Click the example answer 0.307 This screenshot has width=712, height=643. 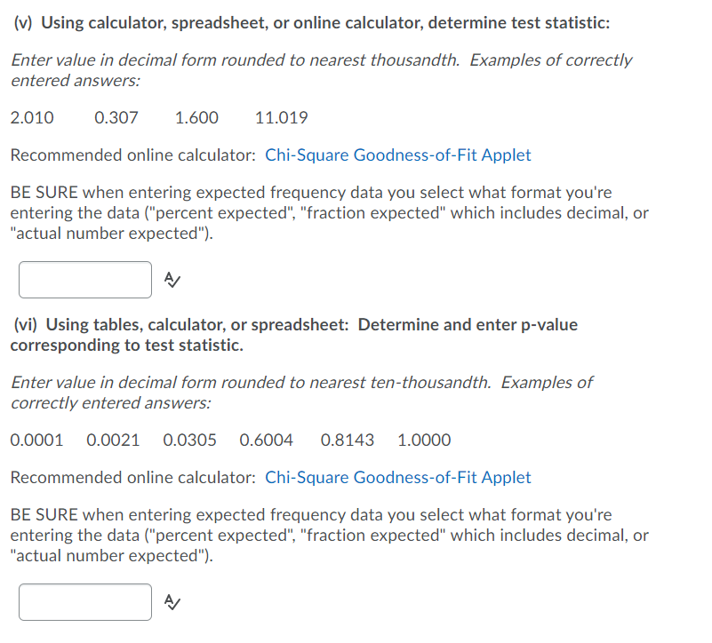tap(116, 118)
